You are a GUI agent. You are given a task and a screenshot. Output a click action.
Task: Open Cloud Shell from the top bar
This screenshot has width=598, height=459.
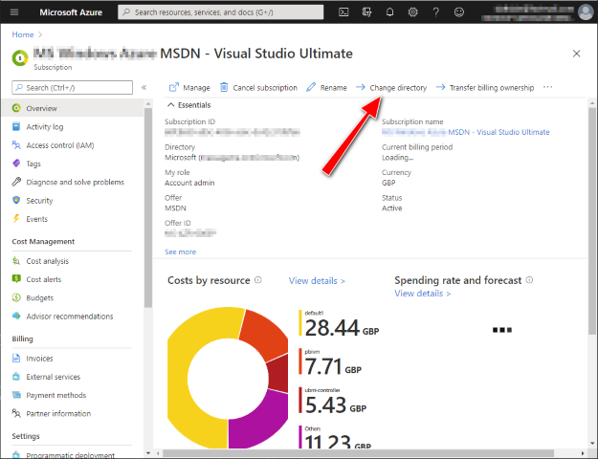[x=343, y=12]
